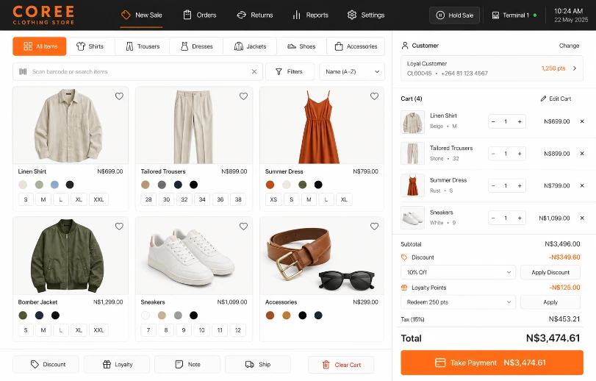This screenshot has width=596, height=381.
Task: Add a Note to sale
Action: point(187,364)
